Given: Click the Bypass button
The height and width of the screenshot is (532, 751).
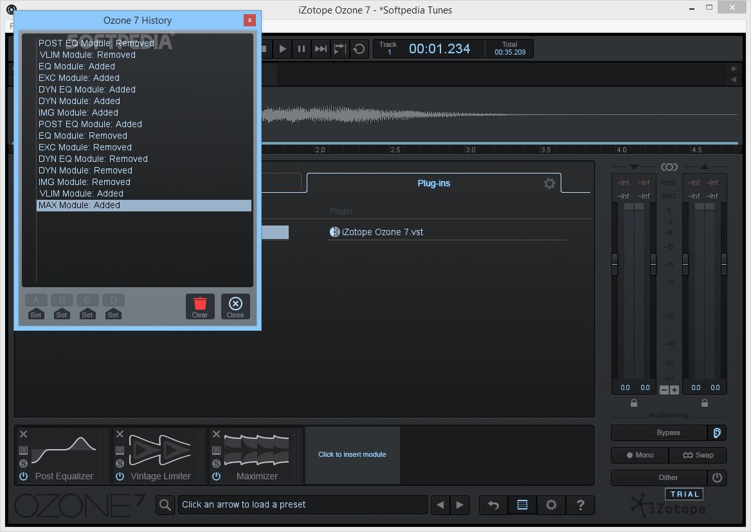Looking at the screenshot, I should [659, 432].
